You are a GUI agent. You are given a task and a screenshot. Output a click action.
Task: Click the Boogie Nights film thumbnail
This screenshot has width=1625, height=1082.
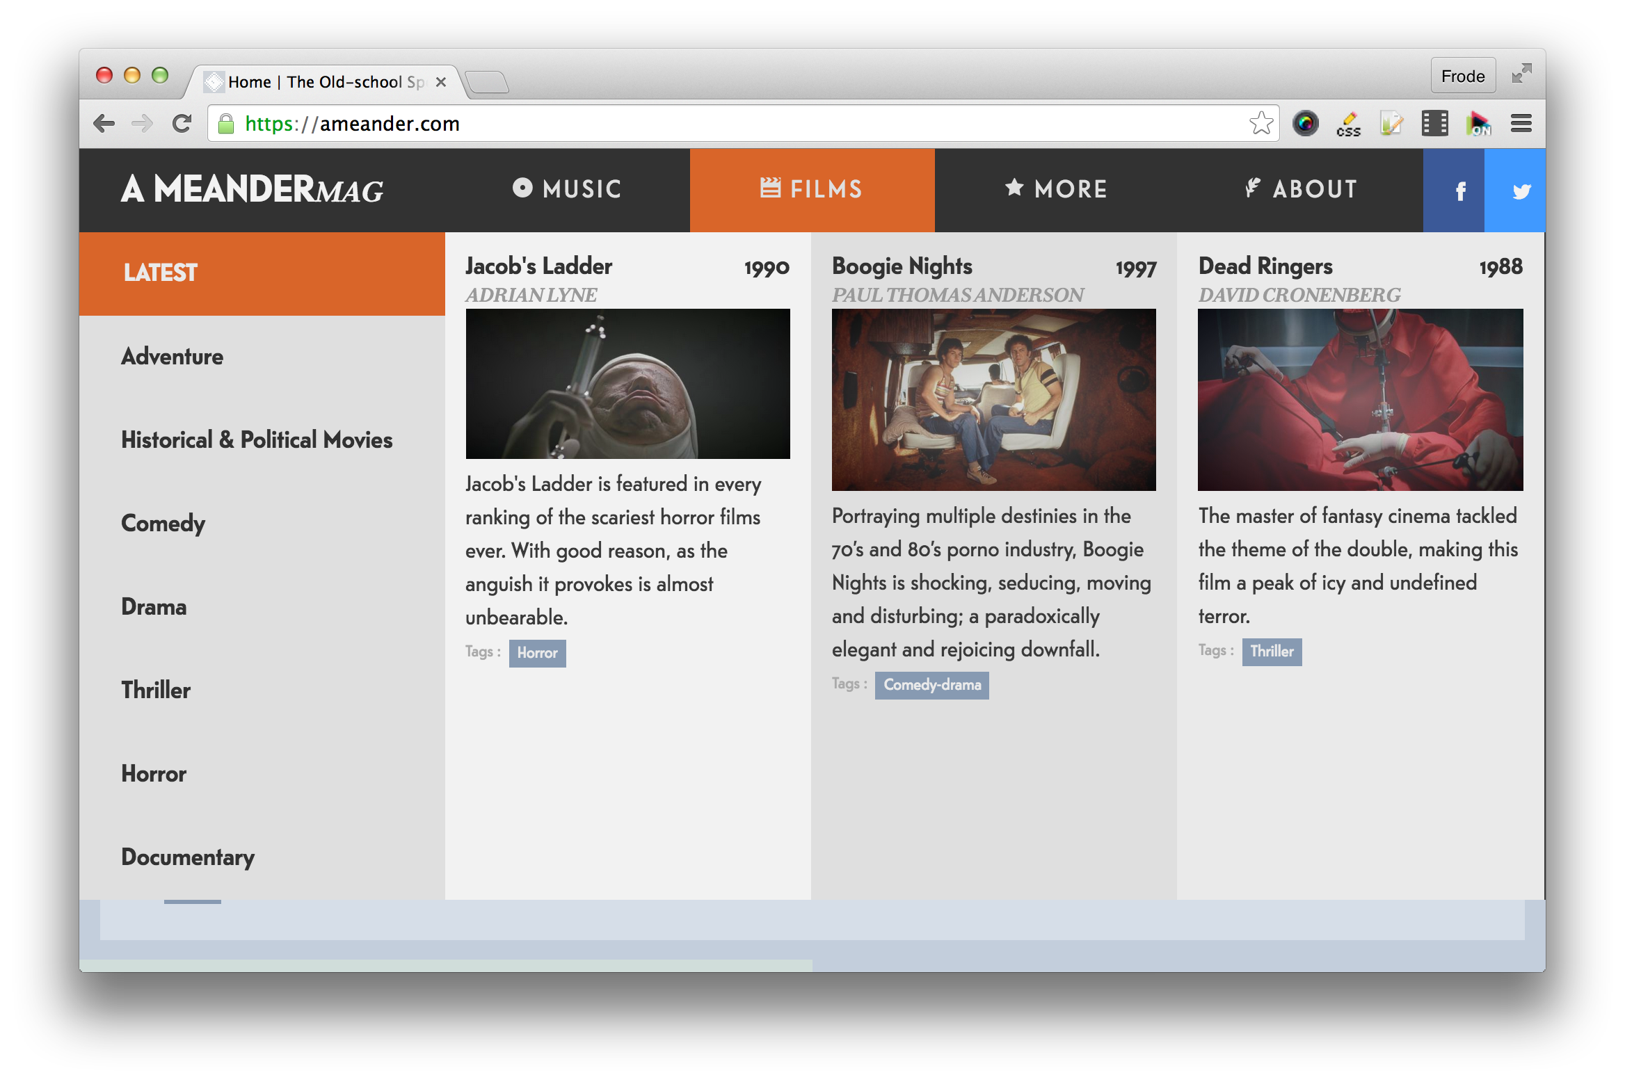(x=994, y=400)
